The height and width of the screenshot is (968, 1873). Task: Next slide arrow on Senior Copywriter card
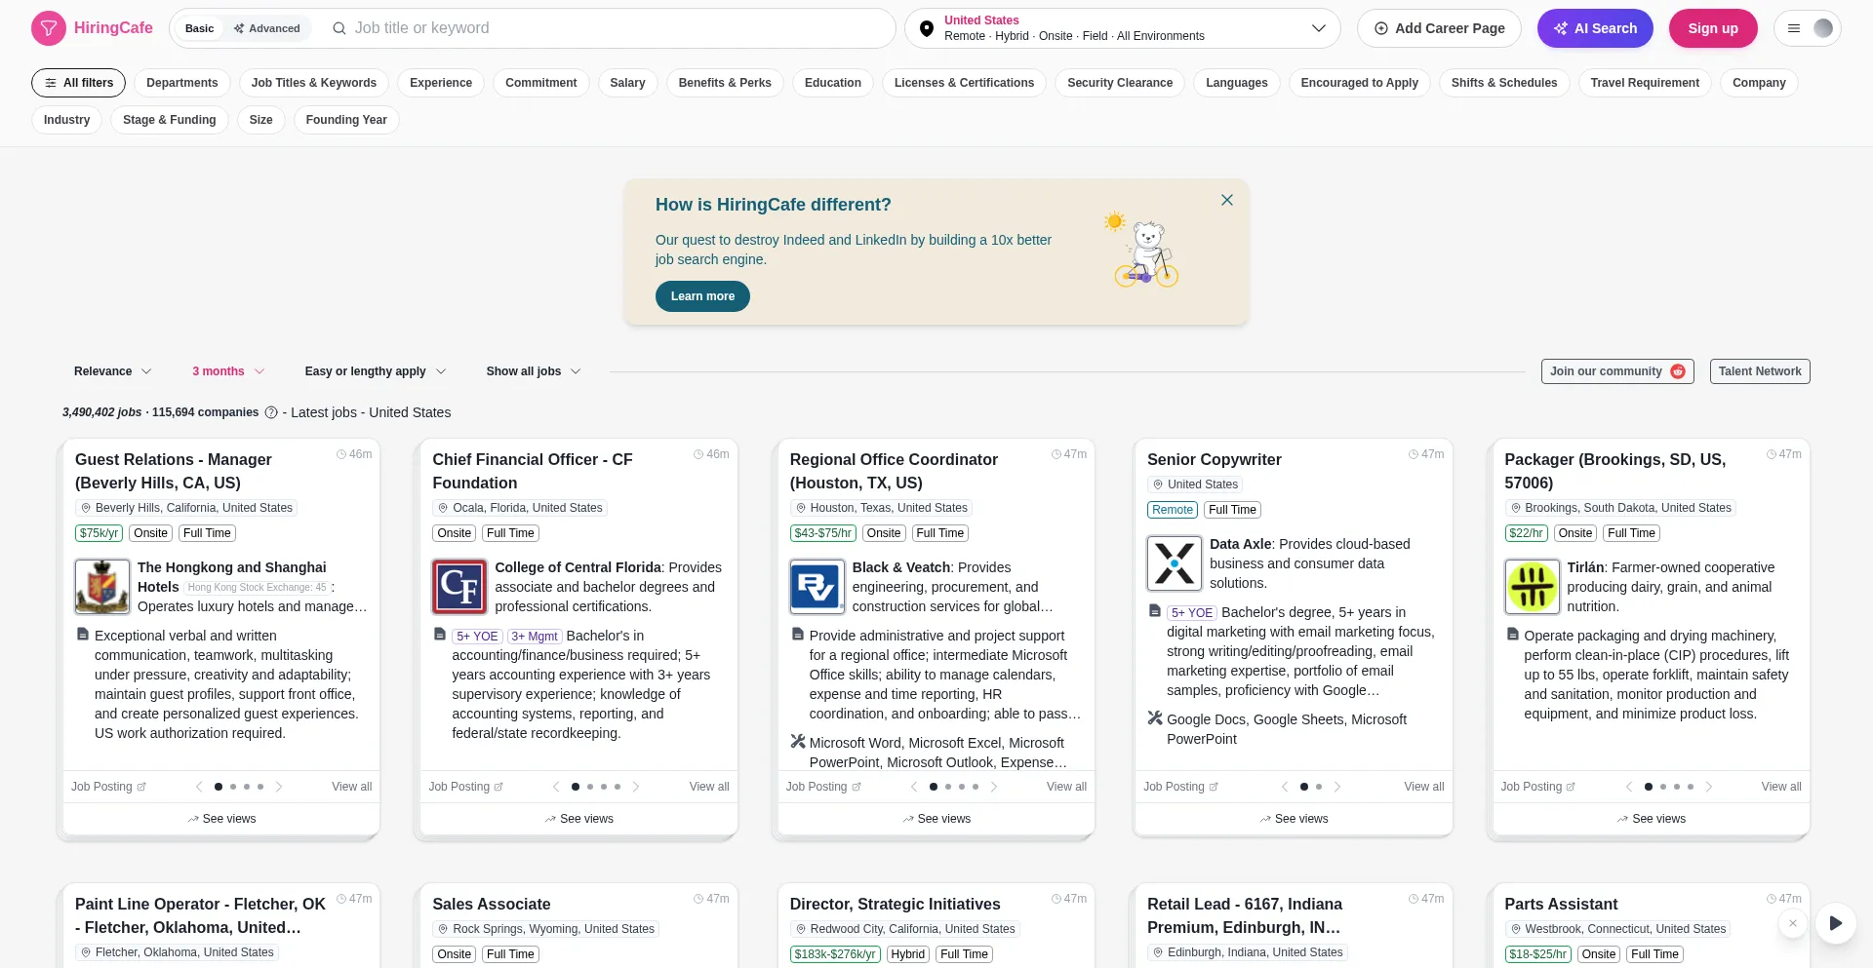(1337, 787)
